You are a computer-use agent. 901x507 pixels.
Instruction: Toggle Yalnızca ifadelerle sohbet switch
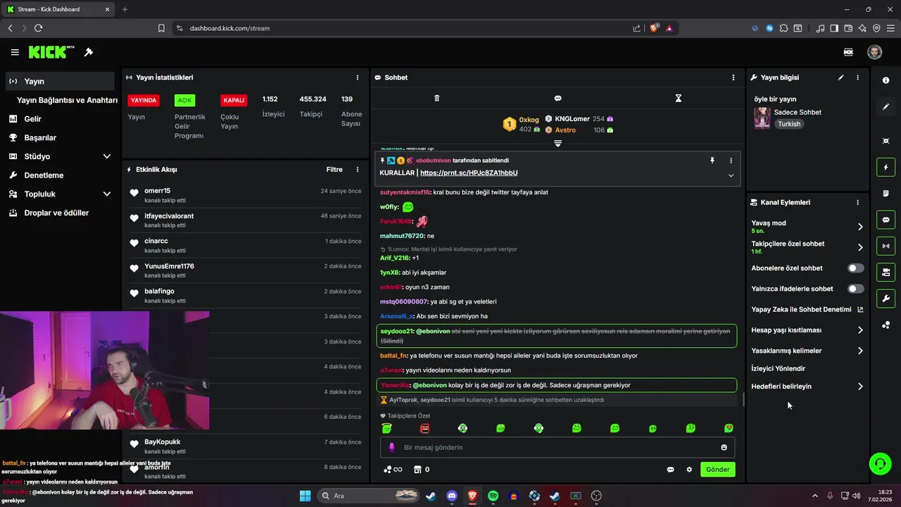coord(856,289)
